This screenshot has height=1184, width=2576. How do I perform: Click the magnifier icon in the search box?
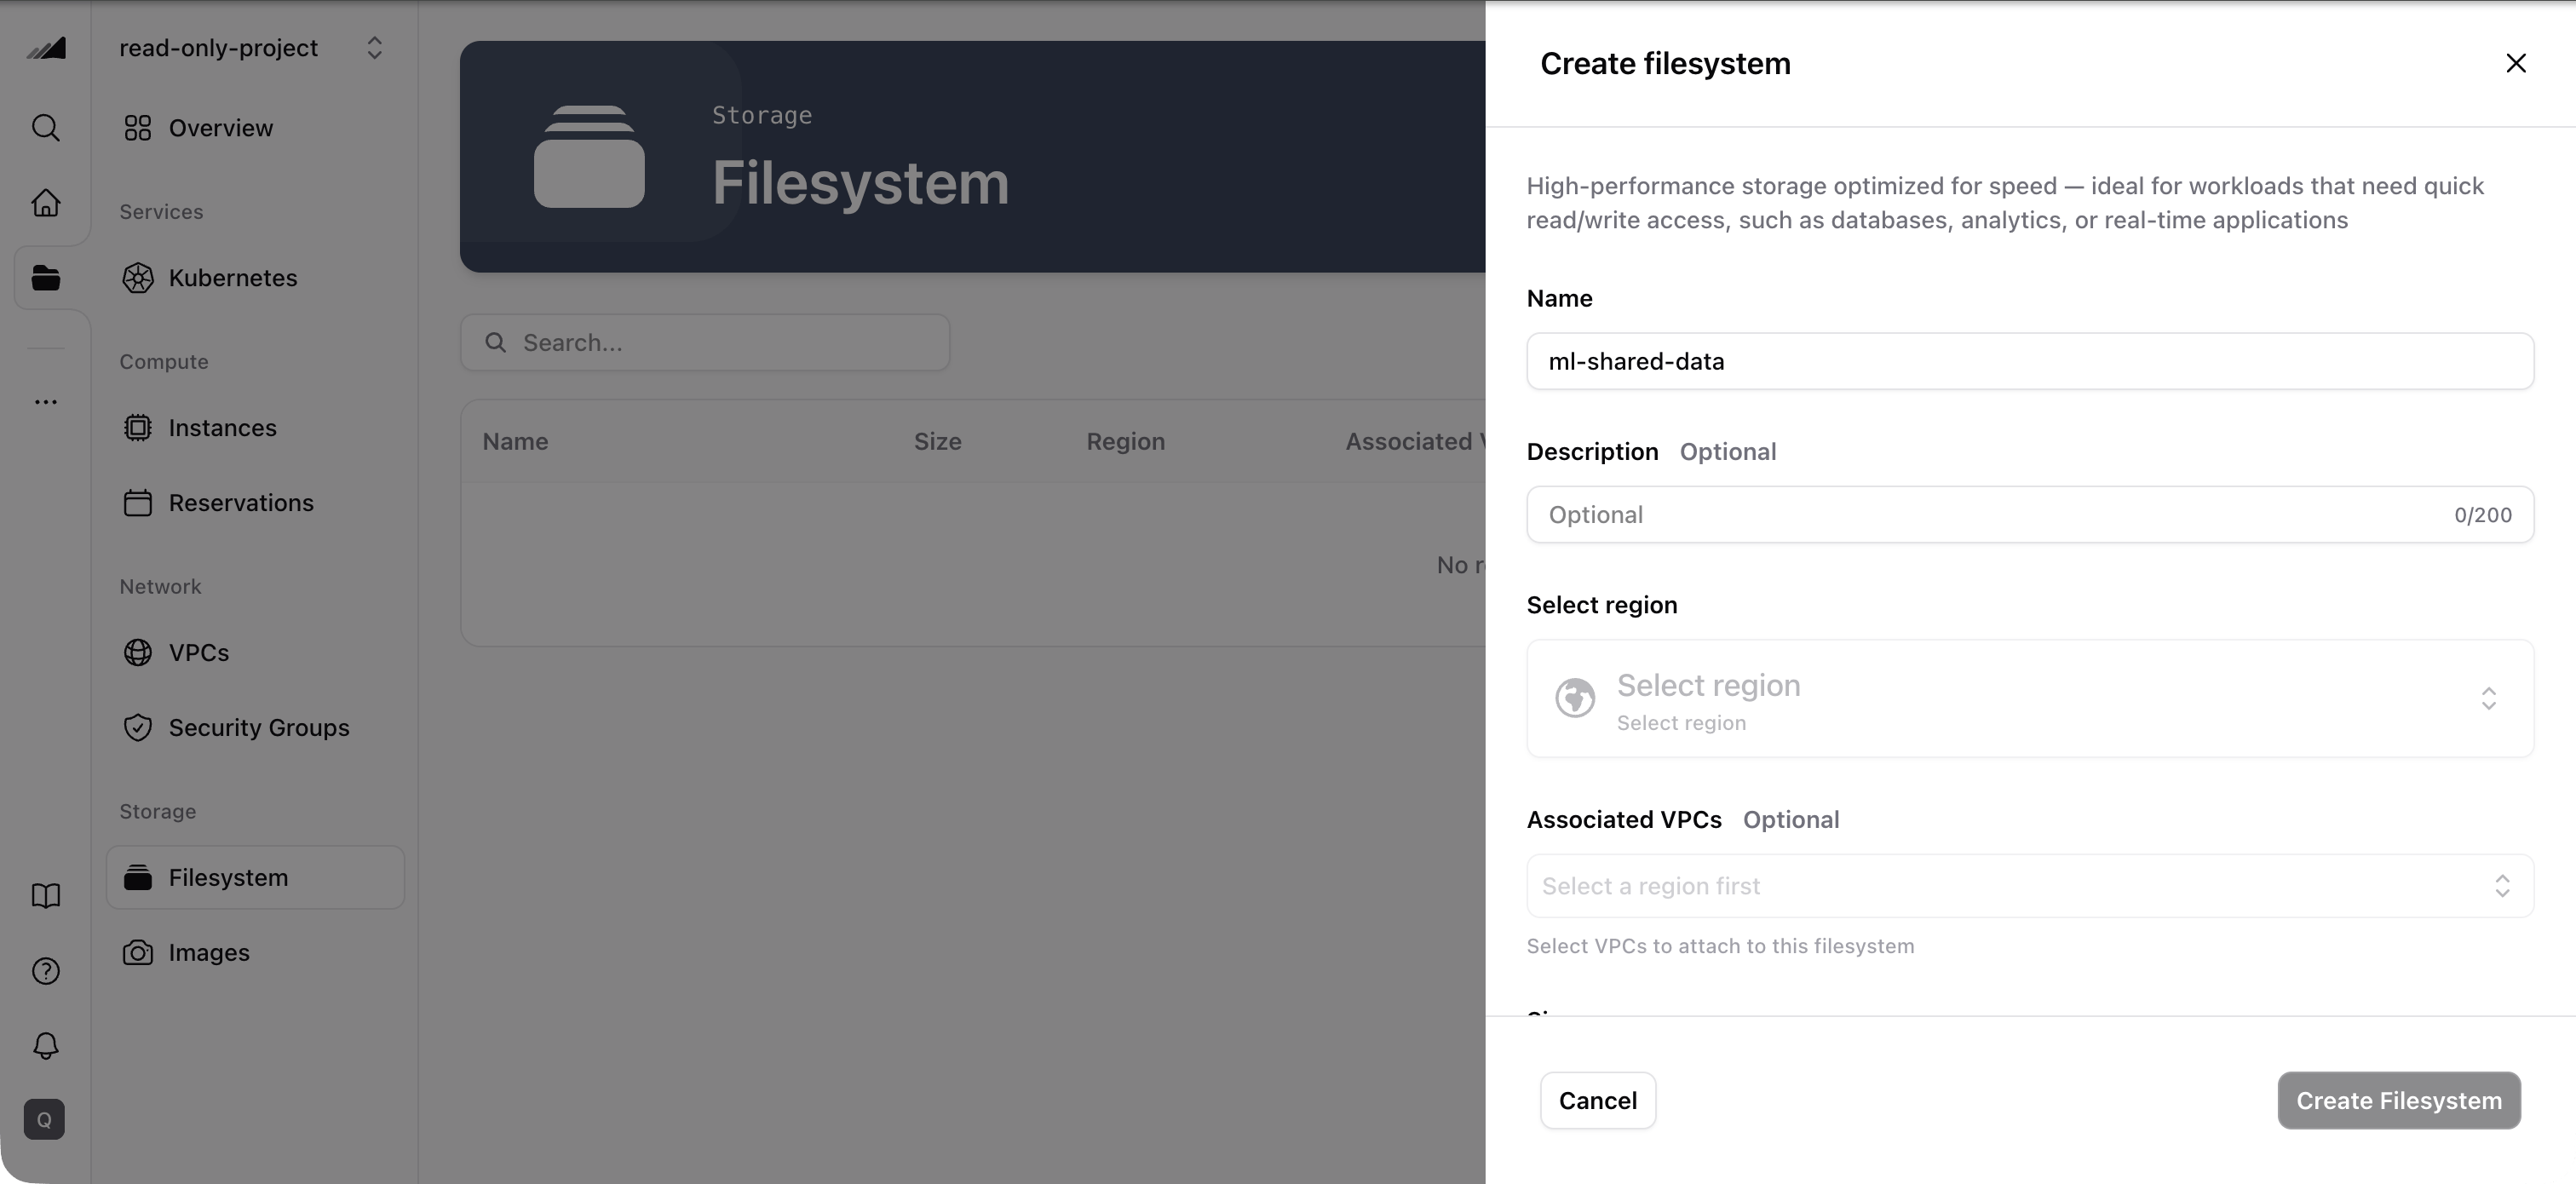(x=495, y=342)
